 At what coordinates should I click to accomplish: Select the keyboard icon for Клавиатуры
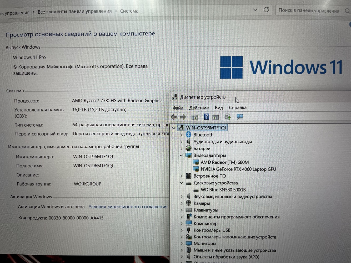(x=189, y=210)
